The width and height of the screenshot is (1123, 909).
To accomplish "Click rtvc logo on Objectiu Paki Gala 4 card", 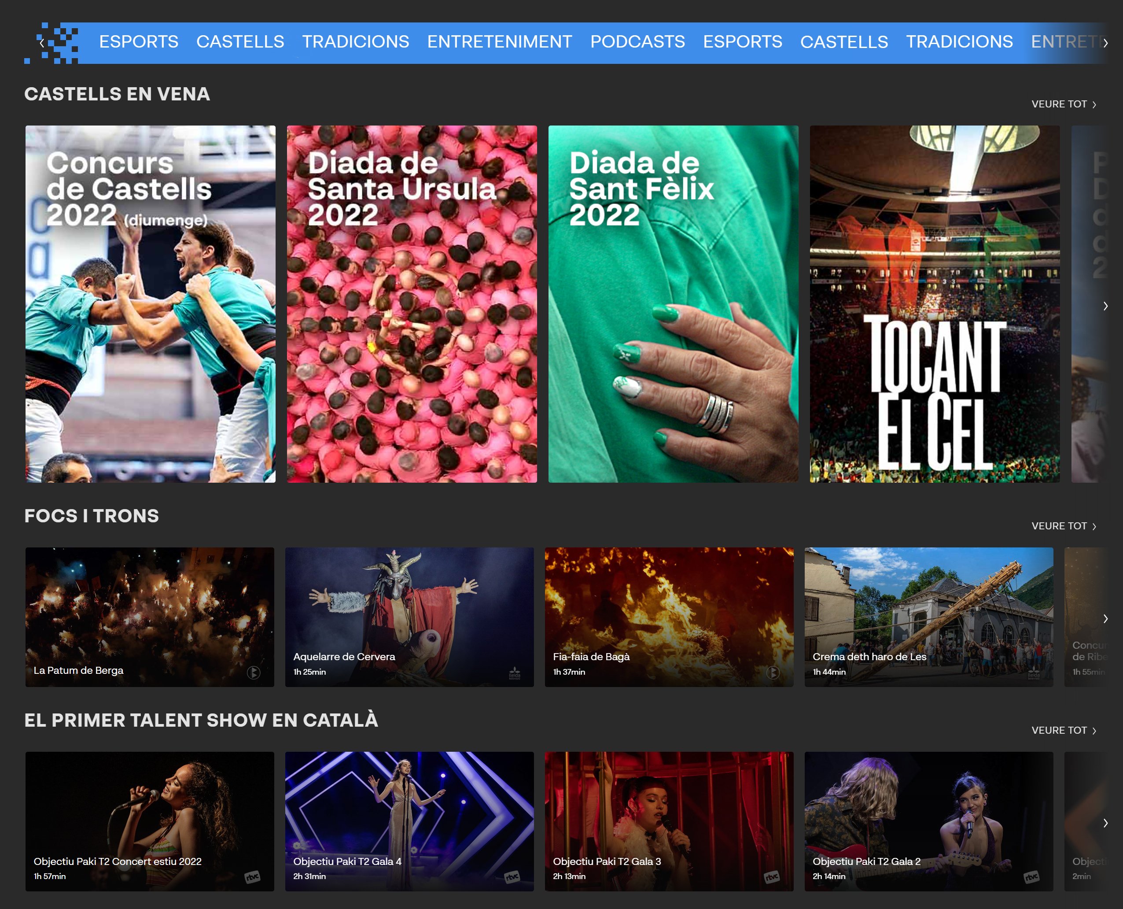I will pos(512,877).
